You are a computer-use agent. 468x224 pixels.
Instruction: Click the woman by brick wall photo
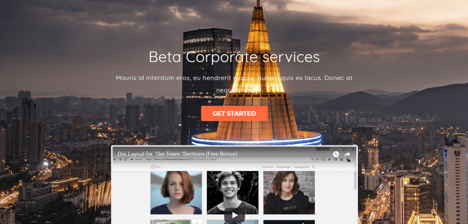[x=289, y=193]
